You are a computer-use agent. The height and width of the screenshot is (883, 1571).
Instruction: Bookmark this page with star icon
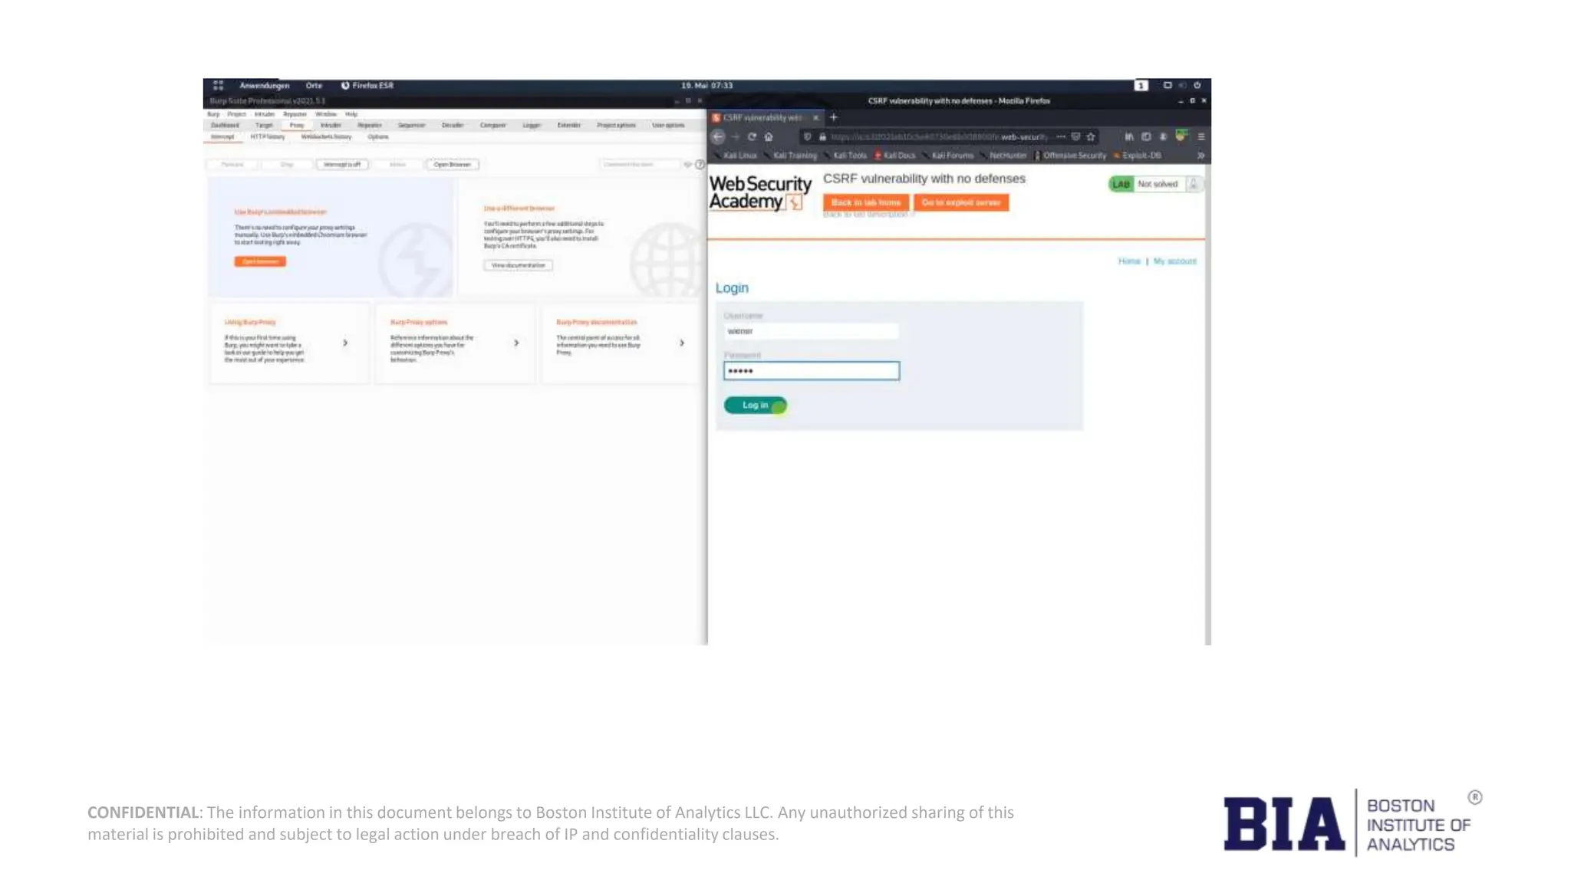click(x=1091, y=136)
